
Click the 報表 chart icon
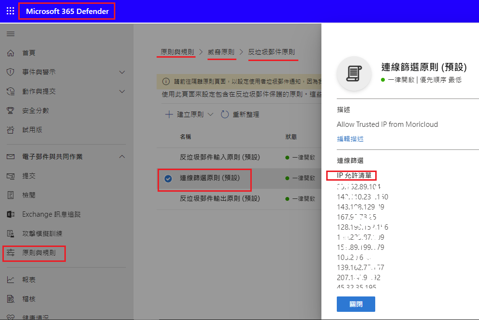pos(11,280)
